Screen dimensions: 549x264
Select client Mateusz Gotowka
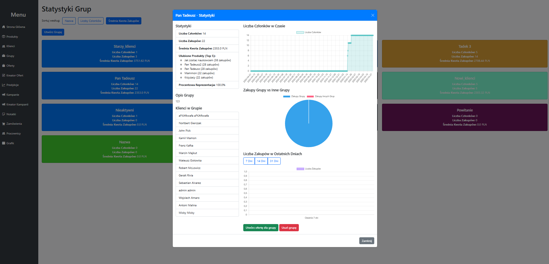point(207,161)
